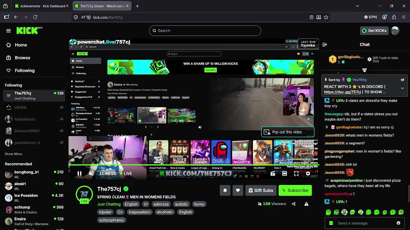Screen dimensions: 410x230
Task: Share the stream via share icon
Action: 294,204
